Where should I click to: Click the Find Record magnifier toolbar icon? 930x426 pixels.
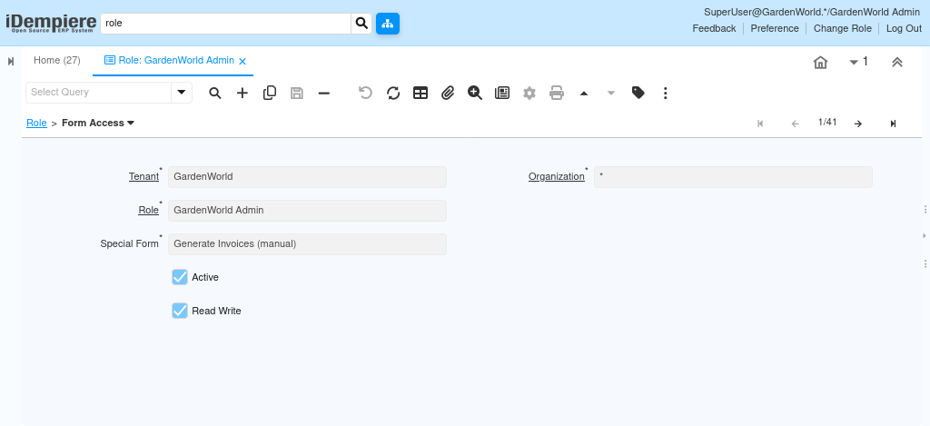215,94
